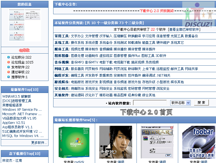Open the 软件名称 search type dropdown
Screen dimensions: 216x163
click(x=180, y=103)
